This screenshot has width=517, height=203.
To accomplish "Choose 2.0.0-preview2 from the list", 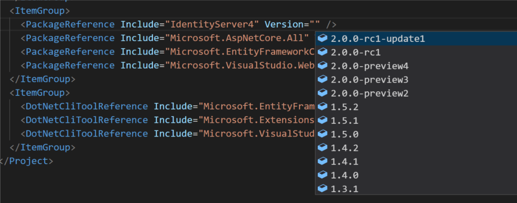I will click(x=370, y=93).
